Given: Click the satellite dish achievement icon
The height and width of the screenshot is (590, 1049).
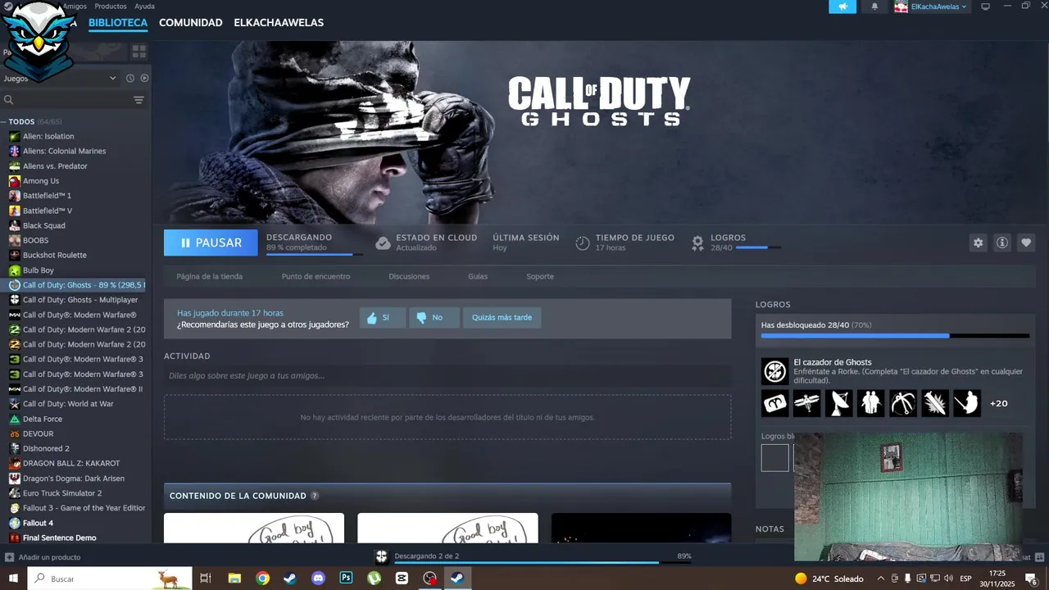Looking at the screenshot, I should coord(838,403).
